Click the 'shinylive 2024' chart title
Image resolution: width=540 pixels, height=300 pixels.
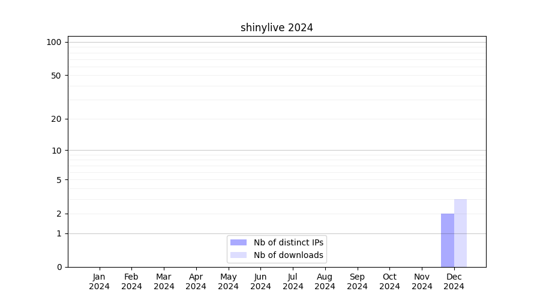coord(277,28)
